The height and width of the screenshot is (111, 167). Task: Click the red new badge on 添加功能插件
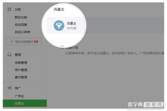pos(36,42)
